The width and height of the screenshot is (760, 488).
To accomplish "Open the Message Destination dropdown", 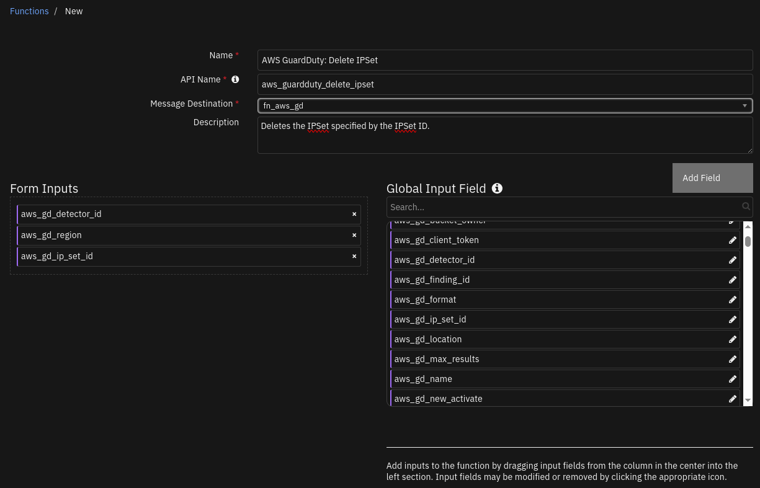I will coord(505,105).
